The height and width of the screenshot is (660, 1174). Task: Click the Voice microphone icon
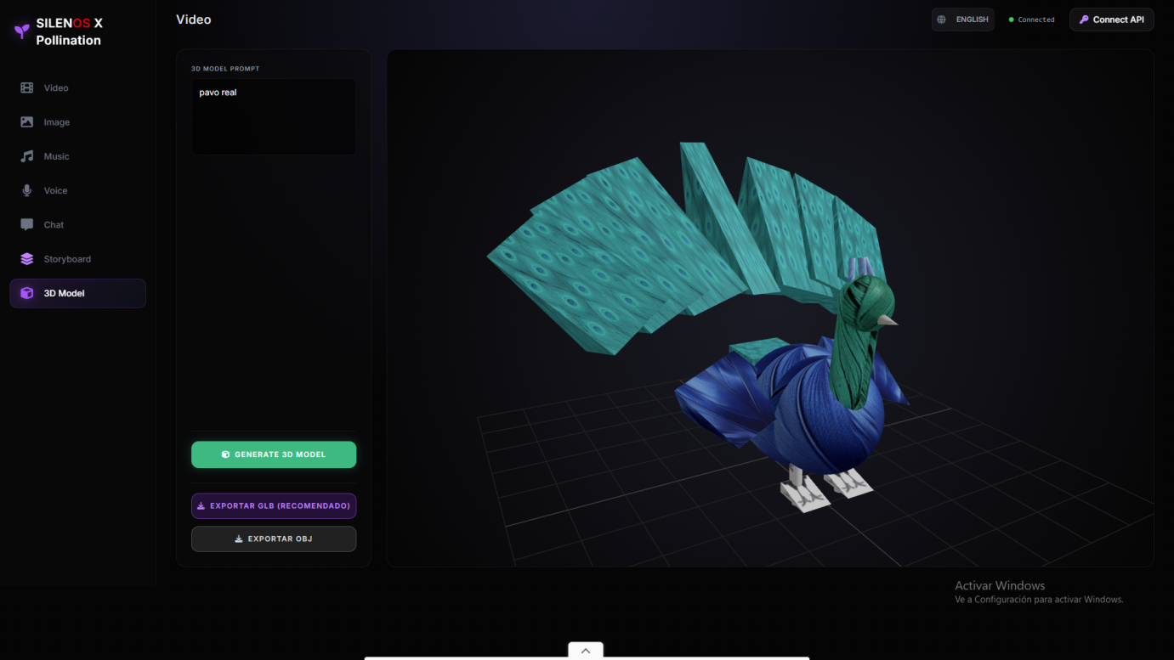26,190
